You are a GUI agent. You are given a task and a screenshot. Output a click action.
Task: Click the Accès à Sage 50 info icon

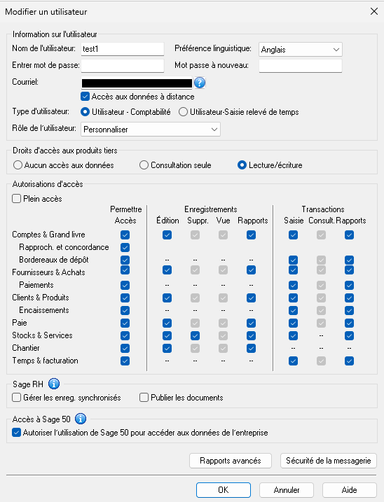(x=81, y=419)
